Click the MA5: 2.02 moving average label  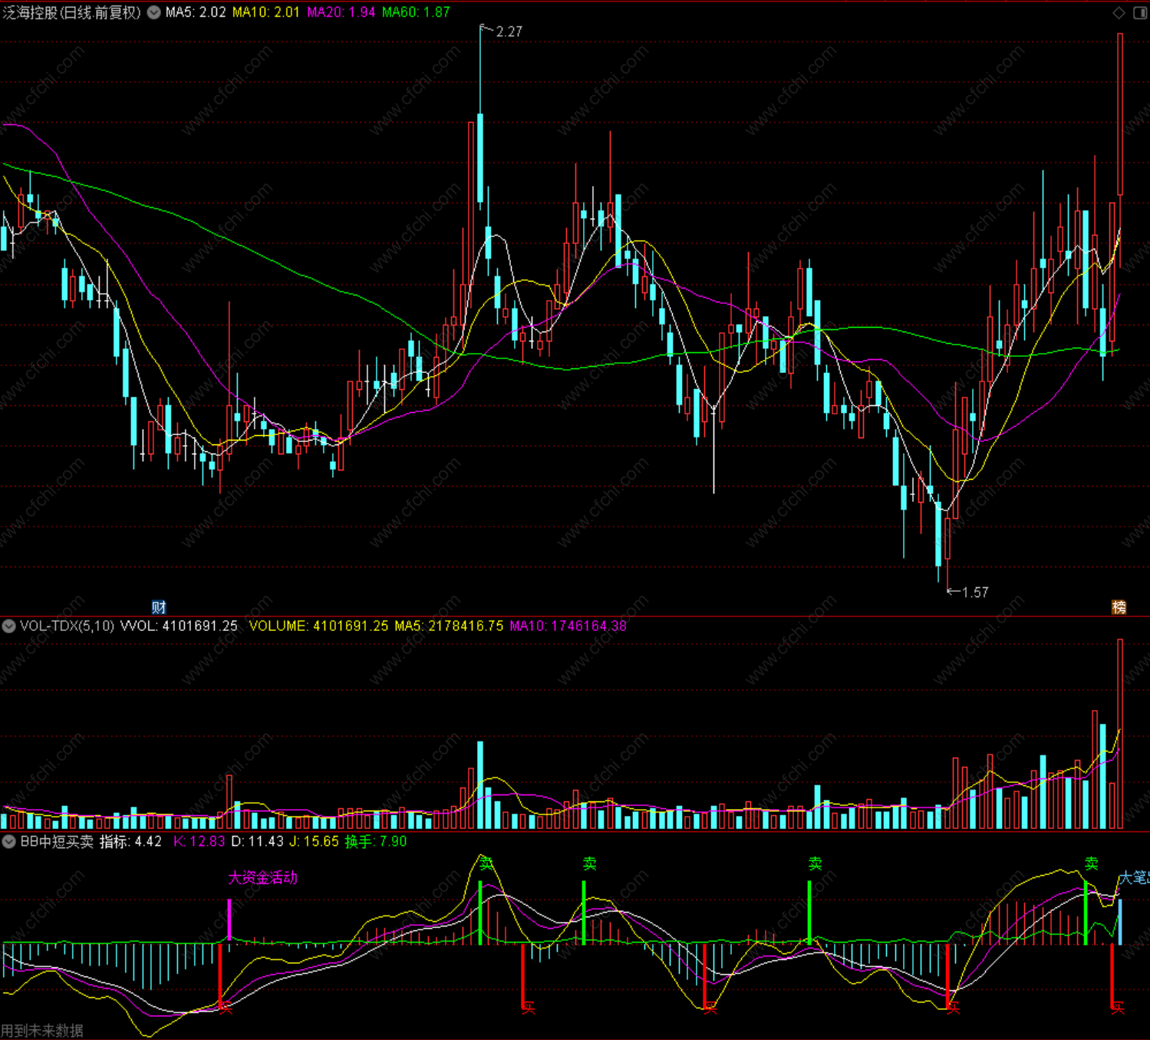point(196,12)
